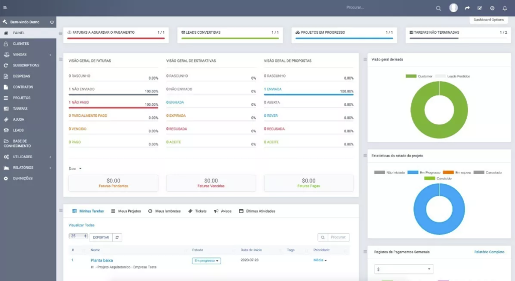Click the search magnifier icon in header
The height and width of the screenshot is (281, 515).
[439, 8]
